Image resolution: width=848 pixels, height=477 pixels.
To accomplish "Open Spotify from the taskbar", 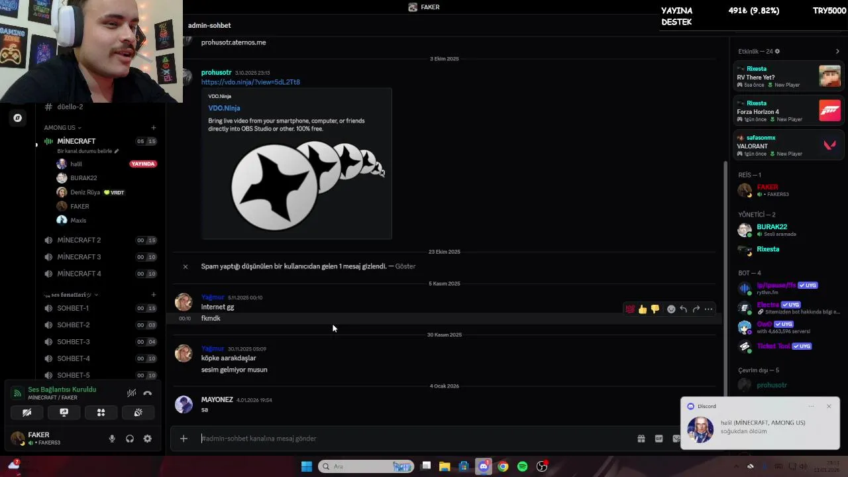I will point(522,466).
